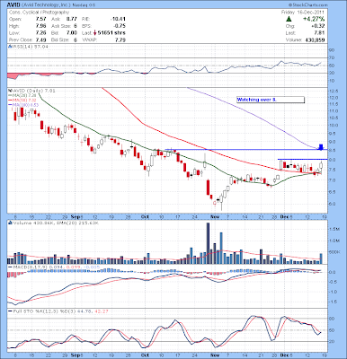Click the red down arrow before 51651 shrs
Viewport: 347px width, 359px height.
94,33
